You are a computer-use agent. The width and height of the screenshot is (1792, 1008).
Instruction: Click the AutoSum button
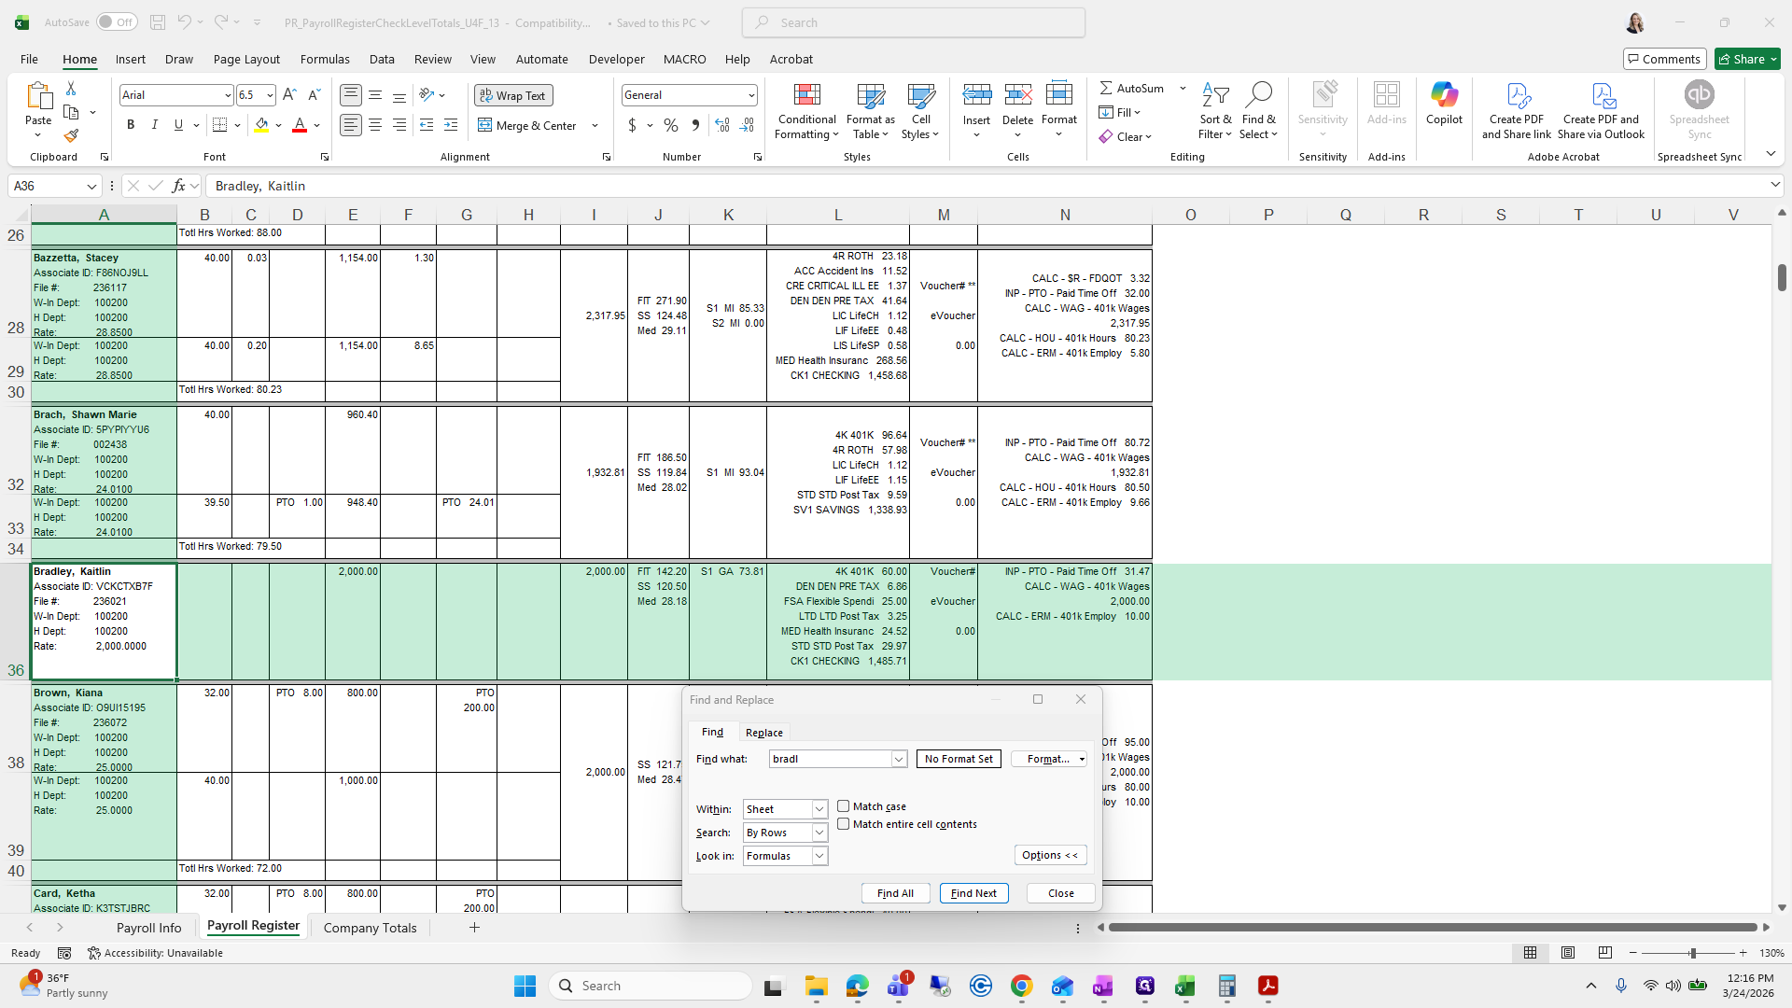pyautogui.click(x=1131, y=88)
